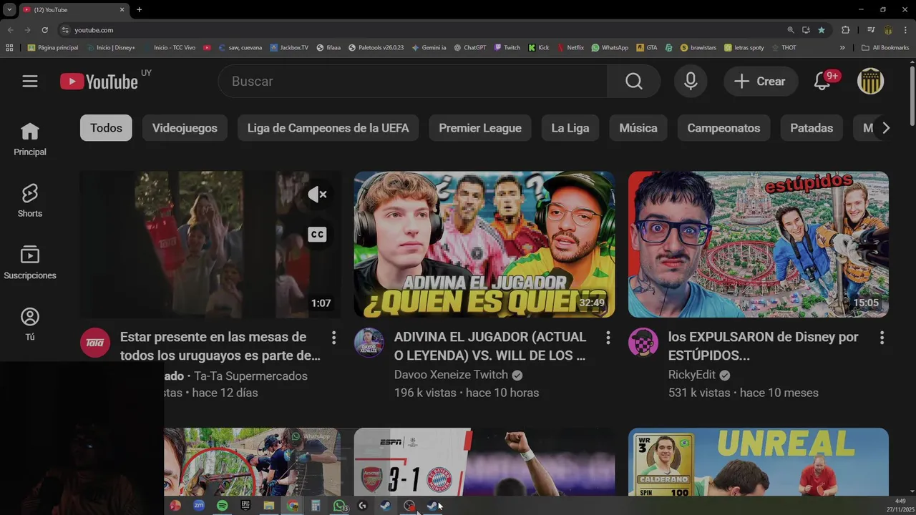Viewport: 916px width, 515px height.
Task: Select the Premier League chip
Action: 480,128
